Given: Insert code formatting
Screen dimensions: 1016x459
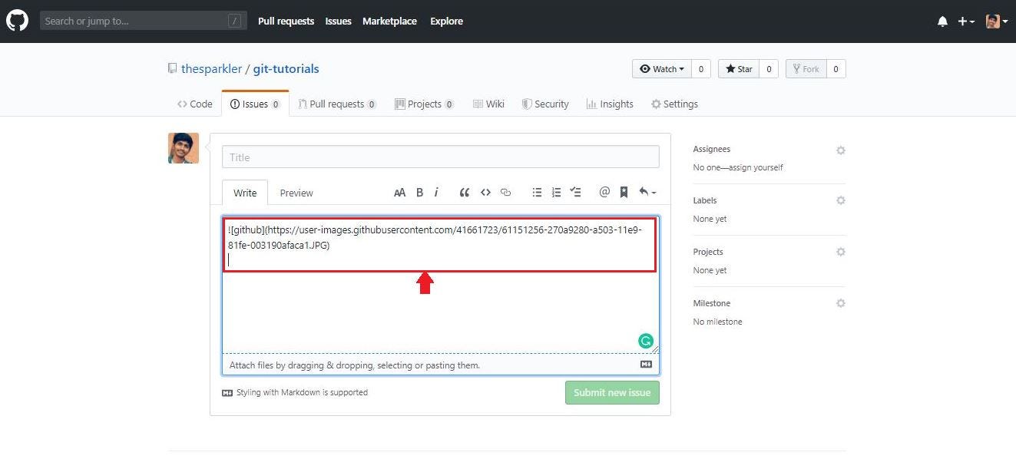Looking at the screenshot, I should (x=485, y=193).
